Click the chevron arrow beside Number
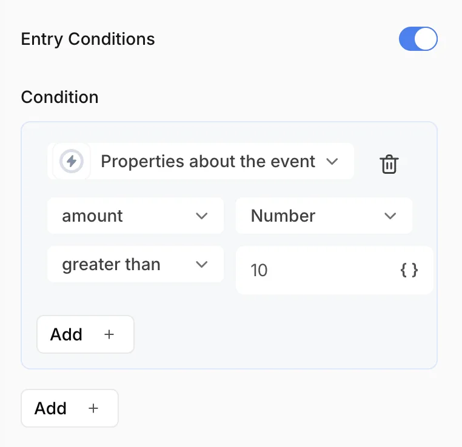The height and width of the screenshot is (447, 462). click(390, 216)
